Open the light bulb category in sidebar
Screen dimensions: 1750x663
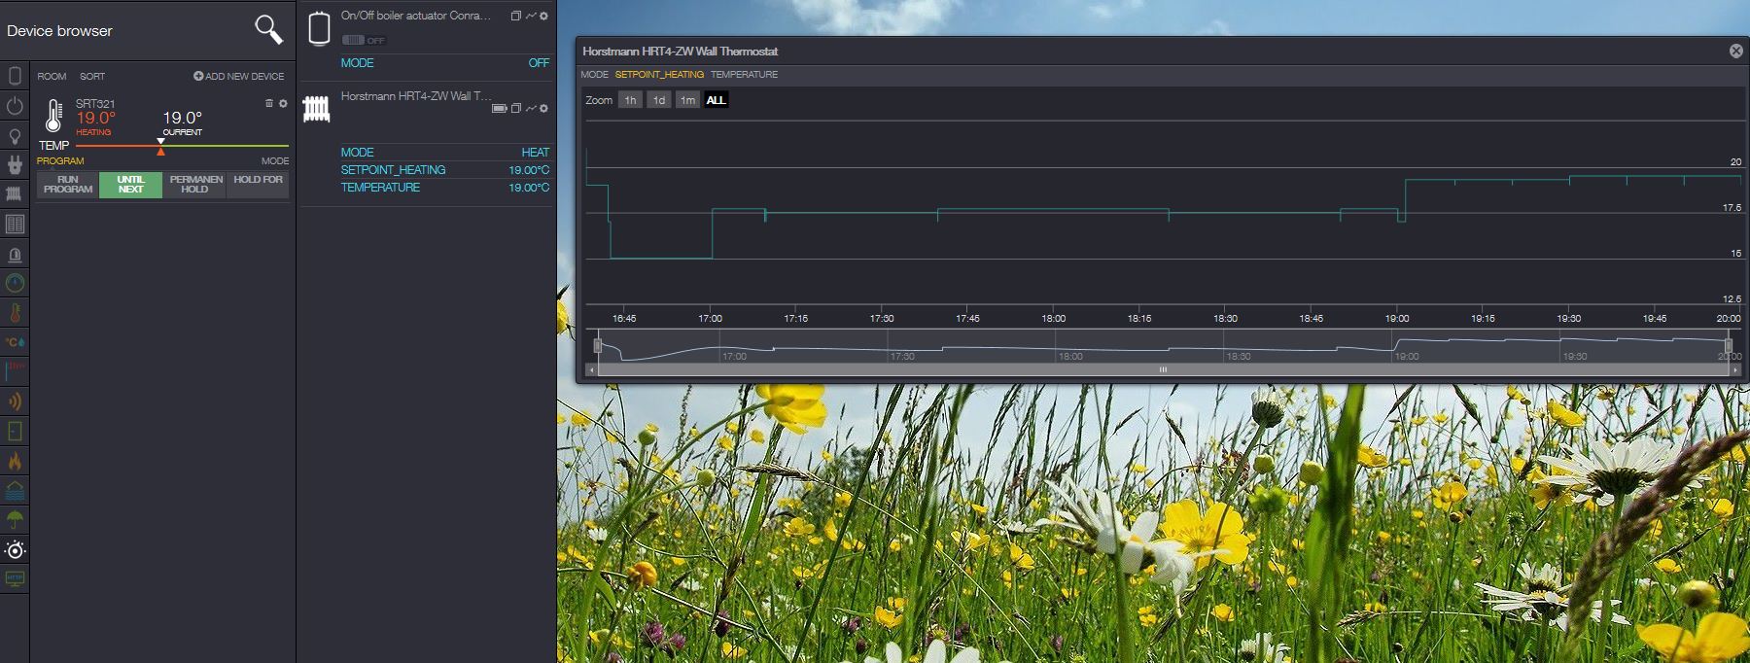point(15,136)
